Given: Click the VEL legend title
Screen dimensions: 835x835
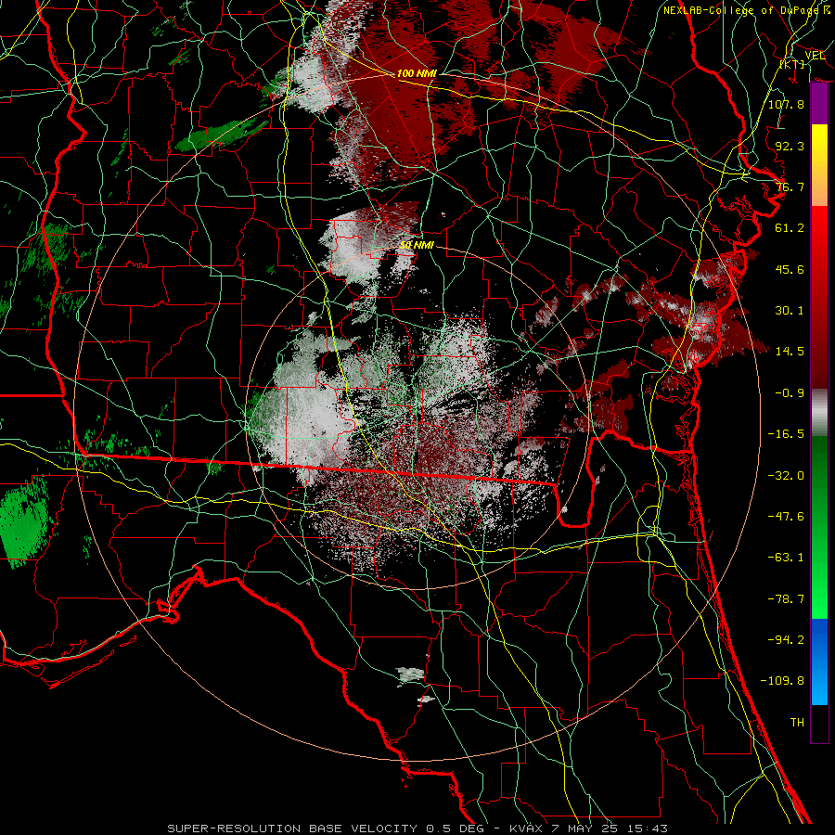Looking at the screenshot, I should 815,56.
